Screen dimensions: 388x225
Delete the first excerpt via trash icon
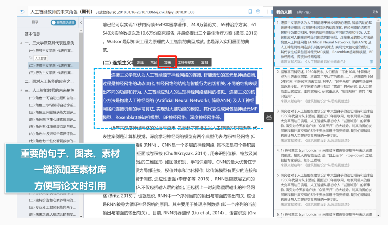tap(371, 62)
